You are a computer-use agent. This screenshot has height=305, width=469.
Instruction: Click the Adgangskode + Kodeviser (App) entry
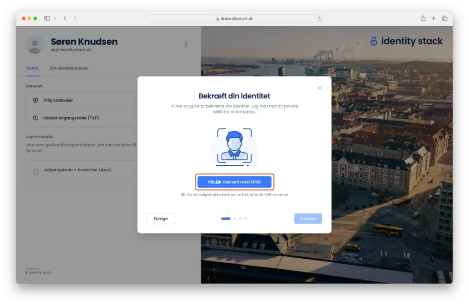click(82, 172)
